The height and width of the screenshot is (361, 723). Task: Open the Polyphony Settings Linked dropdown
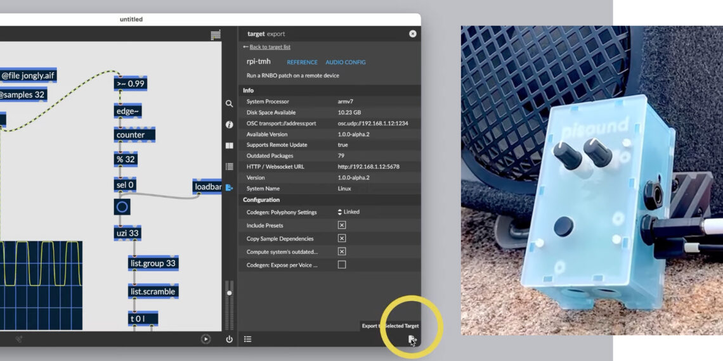coord(349,212)
